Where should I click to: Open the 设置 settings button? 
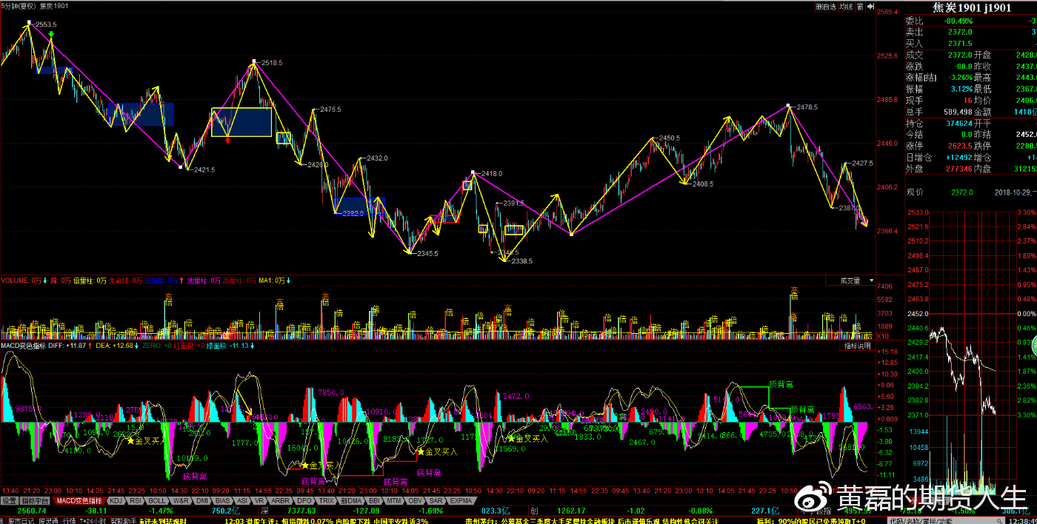point(10,500)
